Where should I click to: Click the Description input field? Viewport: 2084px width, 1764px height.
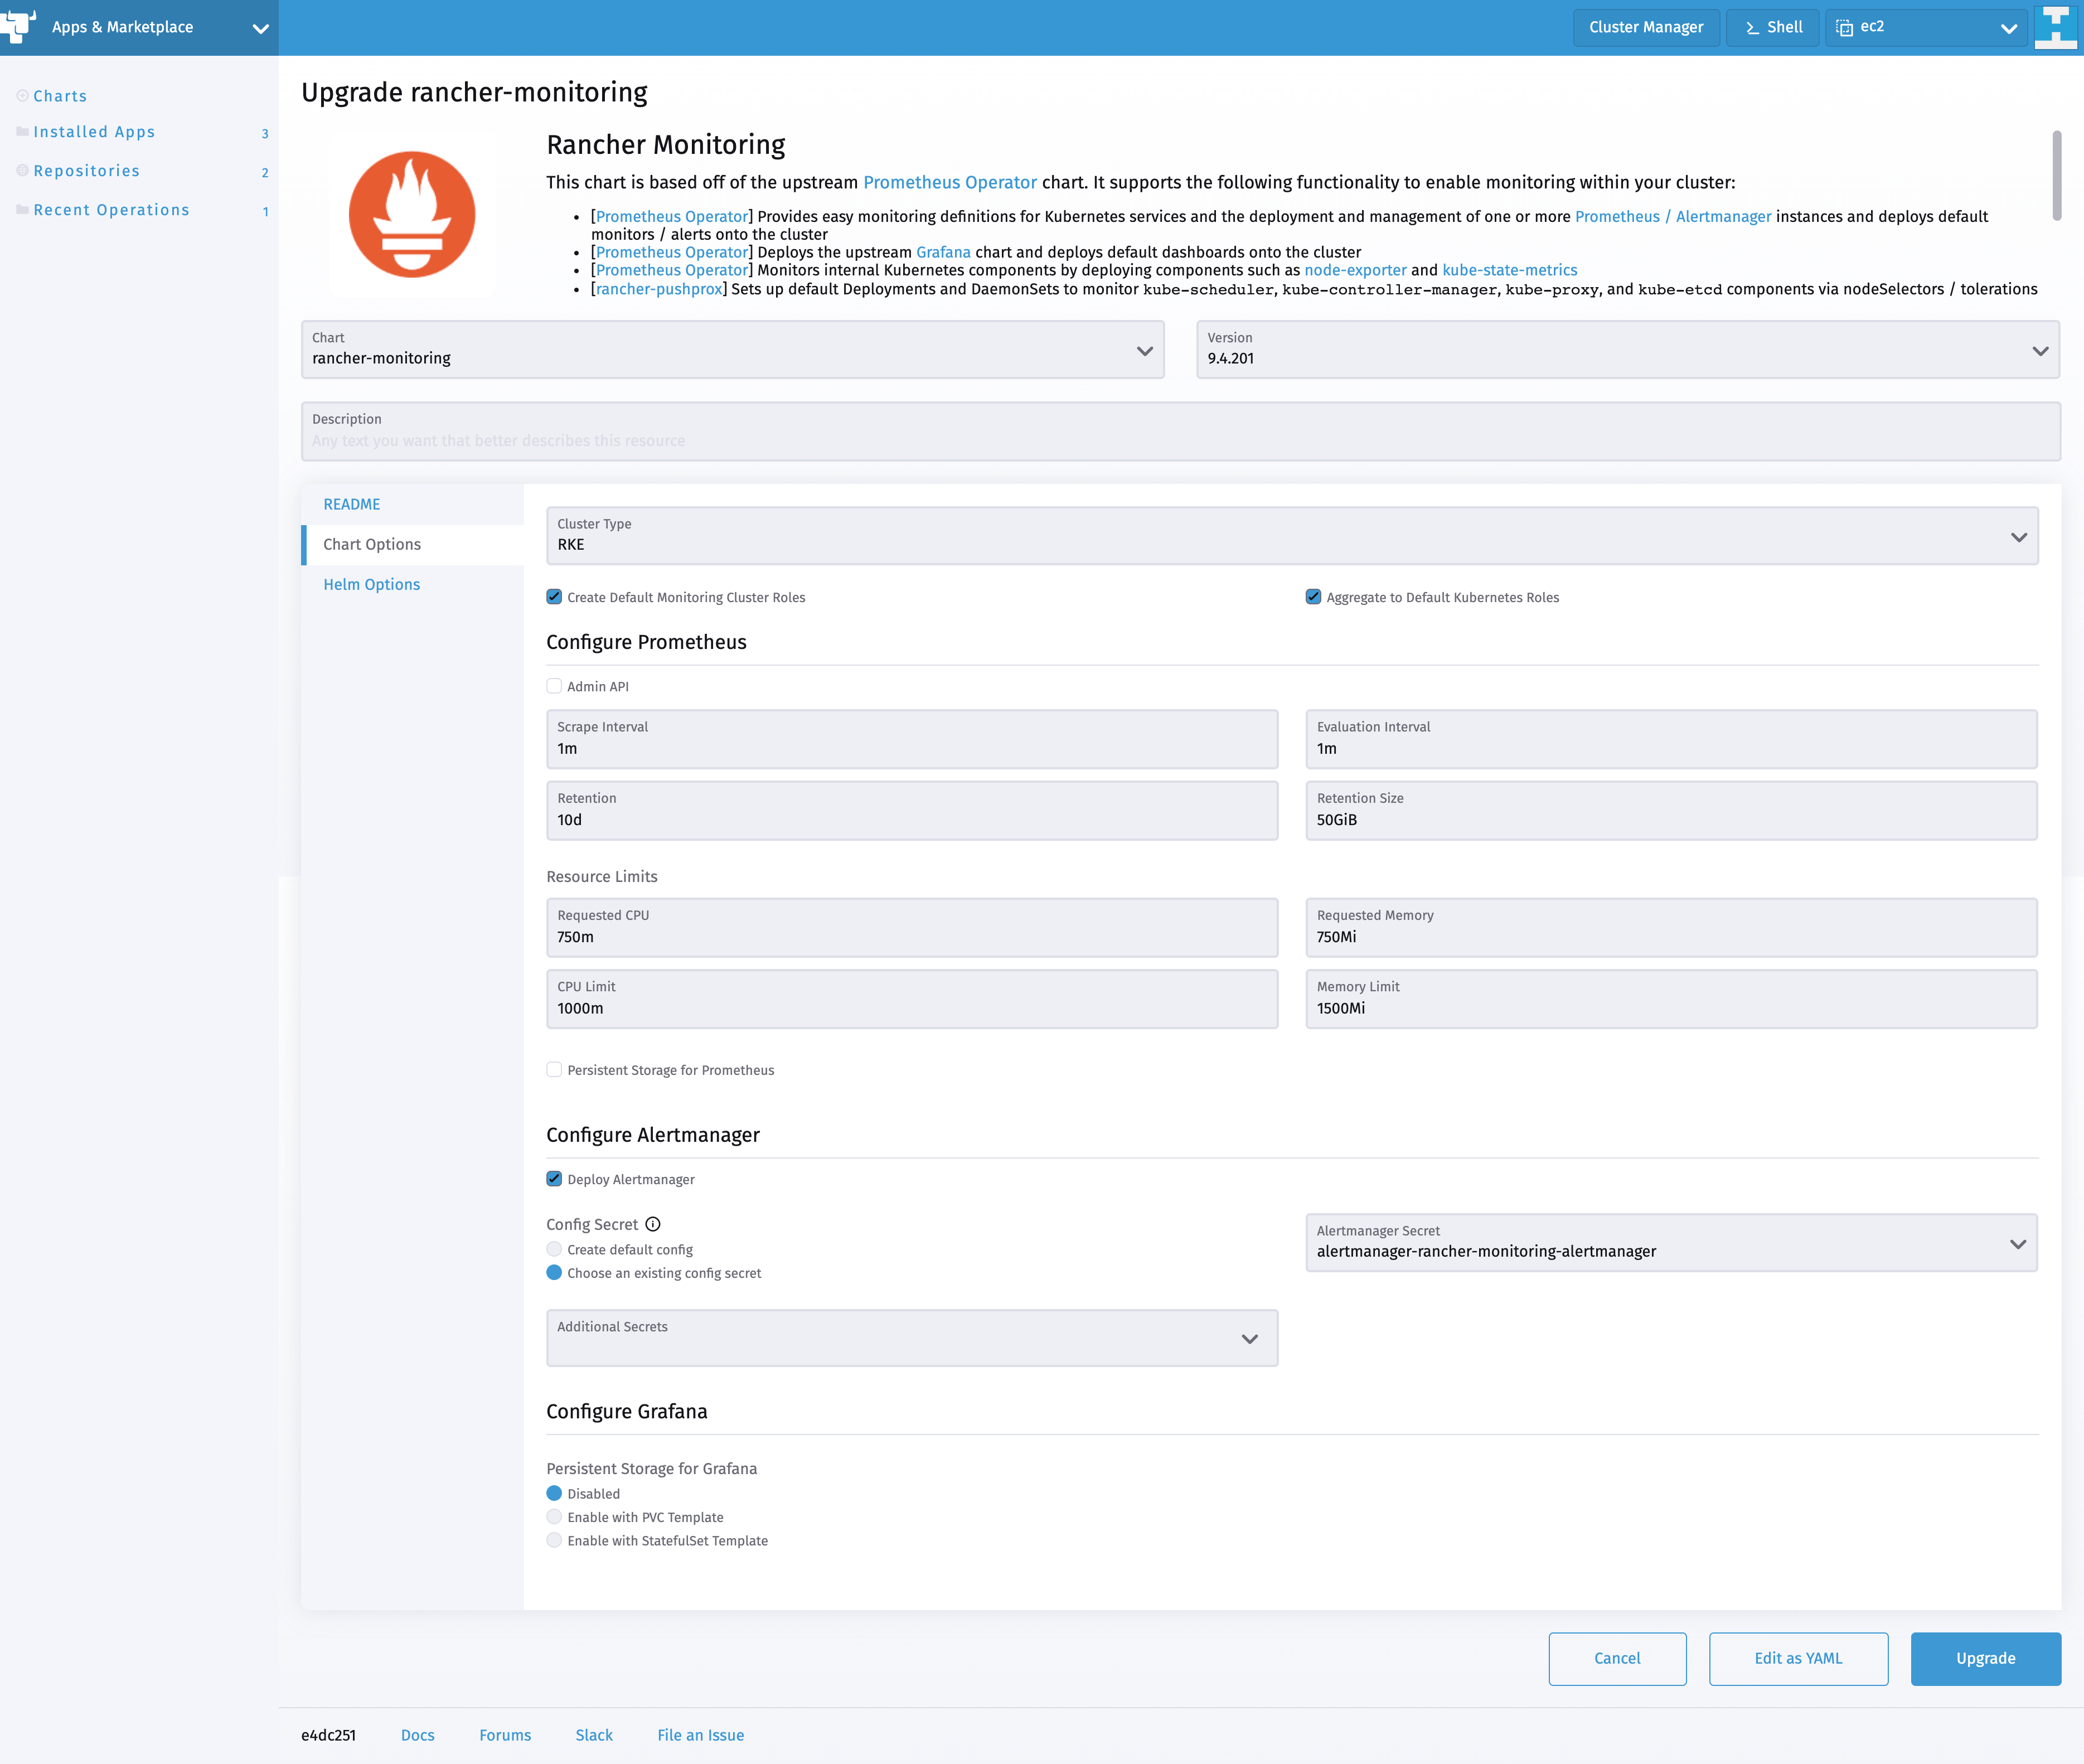pyautogui.click(x=1180, y=432)
